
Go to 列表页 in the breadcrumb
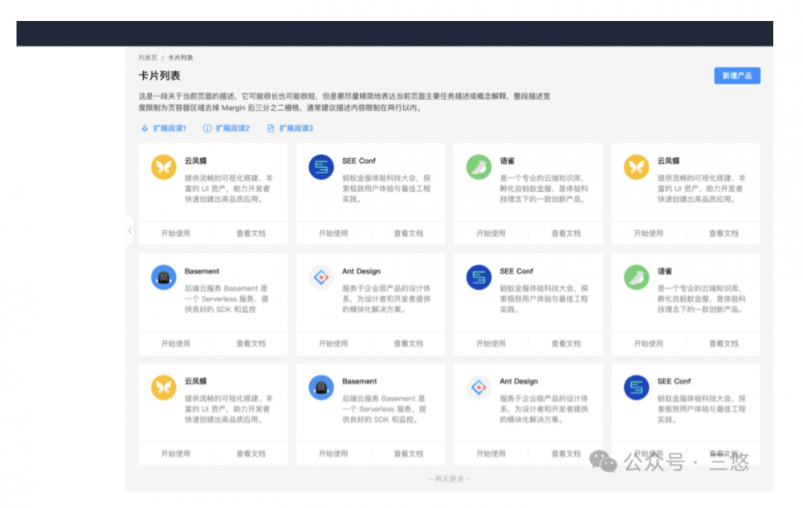147,58
